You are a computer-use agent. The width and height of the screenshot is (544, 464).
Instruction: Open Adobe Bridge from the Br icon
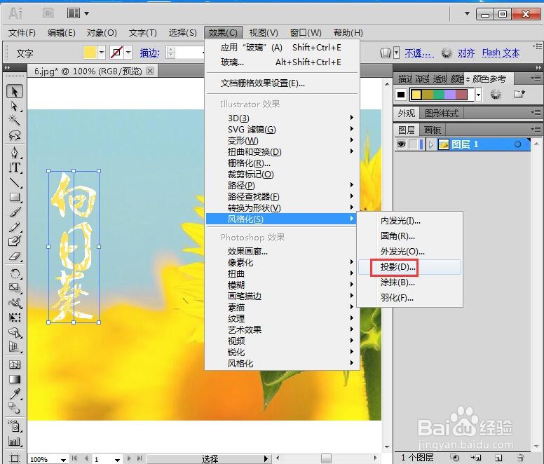48,13
